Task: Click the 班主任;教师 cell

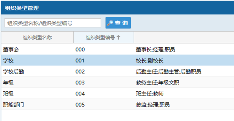Action: (x=150, y=94)
